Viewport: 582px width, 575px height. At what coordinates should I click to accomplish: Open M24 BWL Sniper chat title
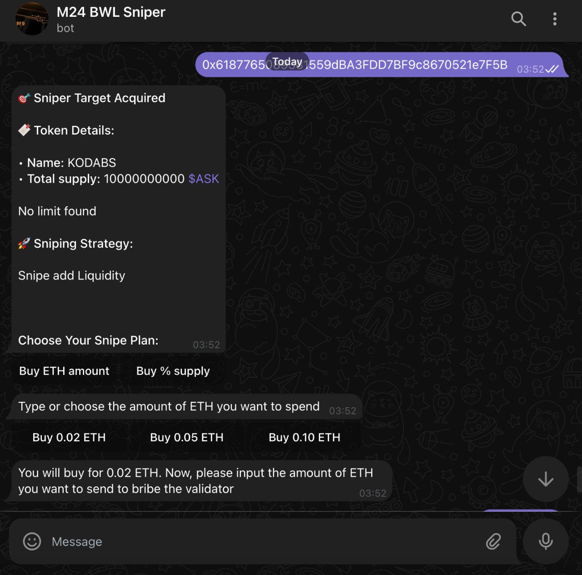(x=111, y=13)
